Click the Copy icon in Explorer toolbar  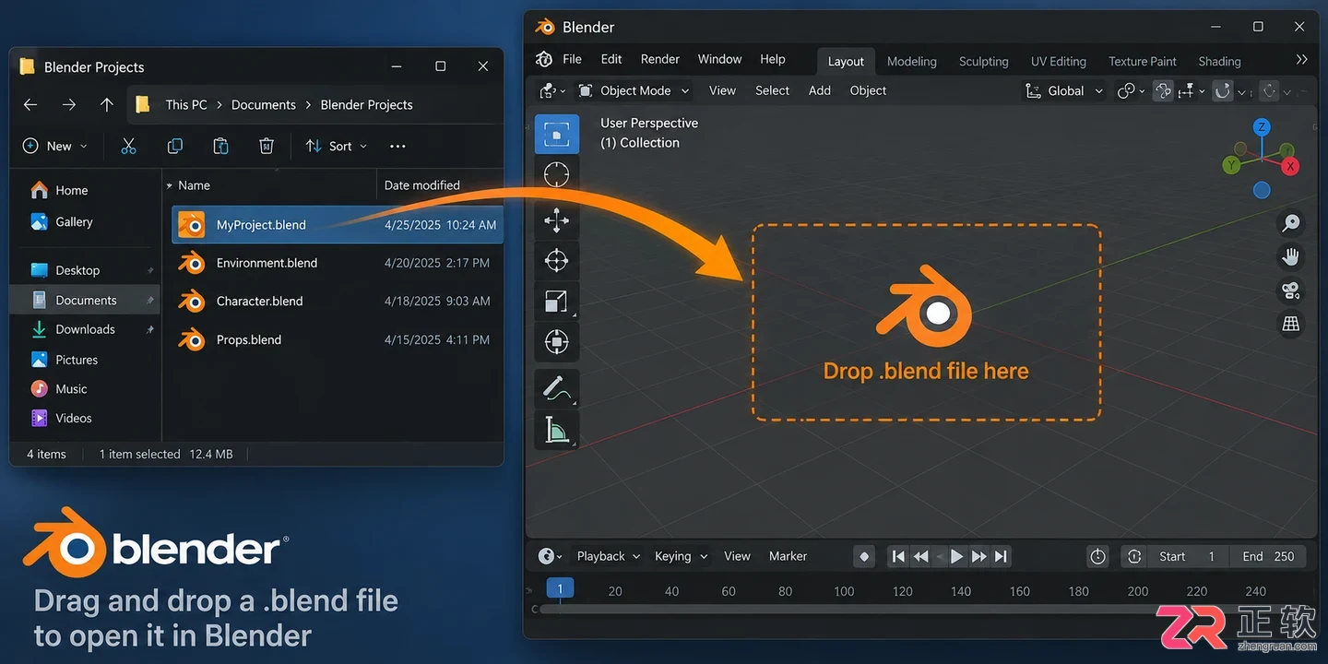(x=174, y=146)
